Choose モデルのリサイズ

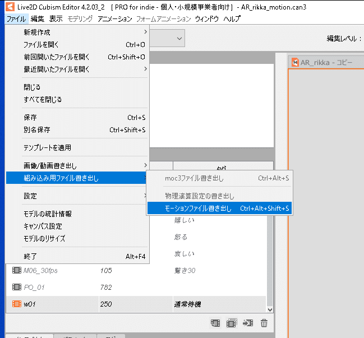coord(77,238)
